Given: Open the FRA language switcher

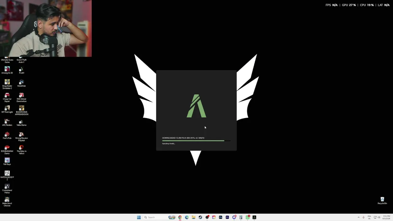Looking at the screenshot, I should (369, 217).
